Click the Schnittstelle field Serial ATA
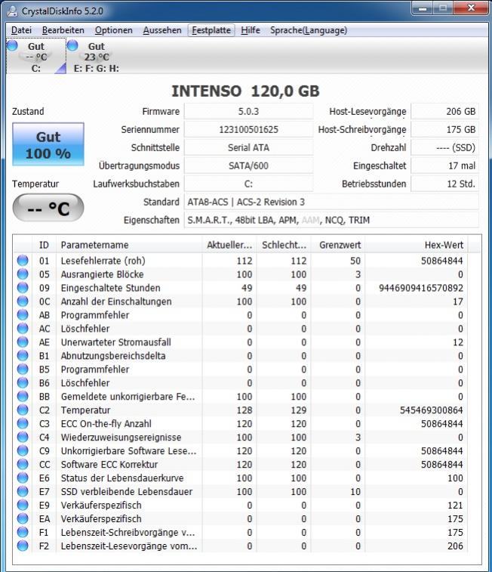This screenshot has width=492, height=572. point(249,147)
